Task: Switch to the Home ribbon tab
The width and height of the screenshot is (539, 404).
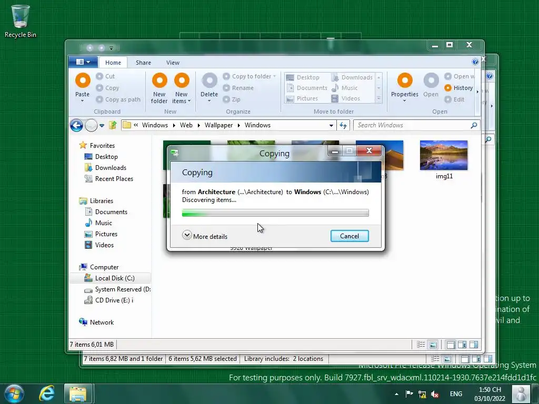Action: pyautogui.click(x=113, y=63)
